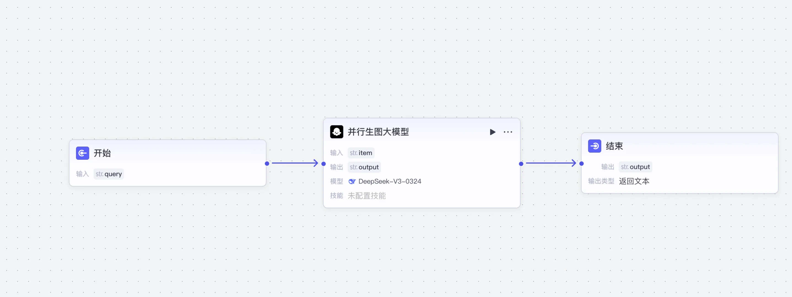This screenshot has height=297, width=792.
Task: Select the 开始 node title
Action: pyautogui.click(x=102, y=153)
